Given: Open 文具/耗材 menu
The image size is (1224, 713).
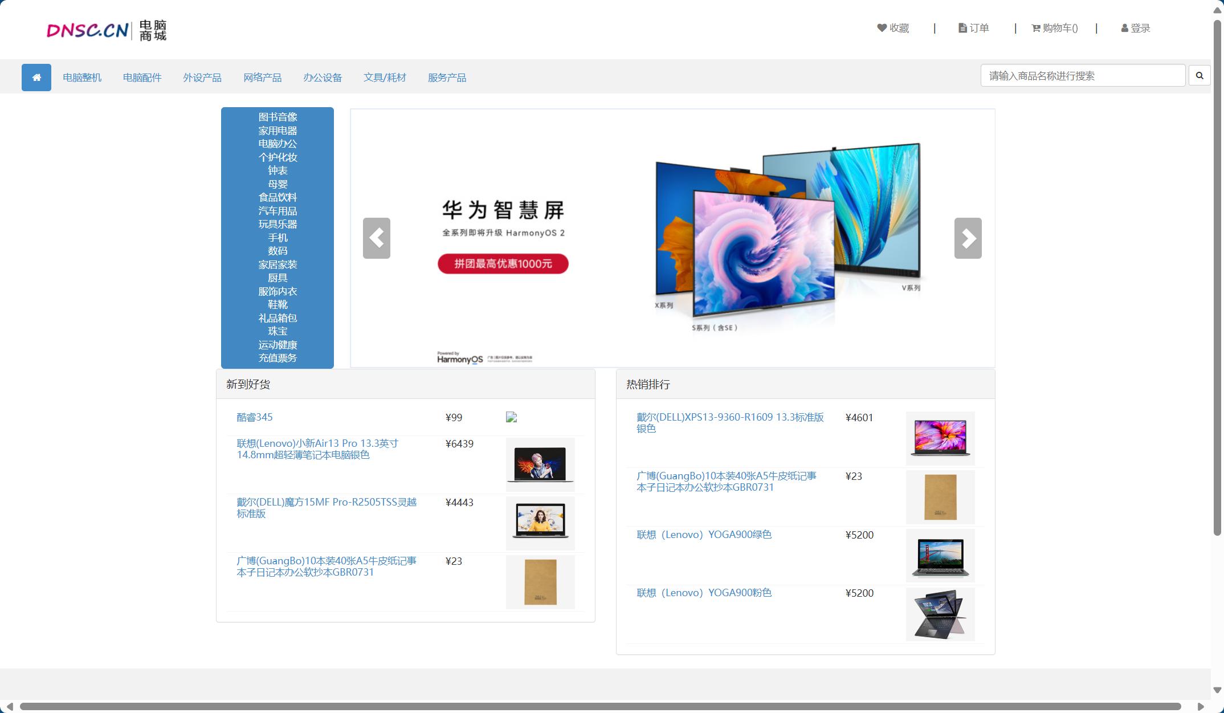Looking at the screenshot, I should pos(385,78).
